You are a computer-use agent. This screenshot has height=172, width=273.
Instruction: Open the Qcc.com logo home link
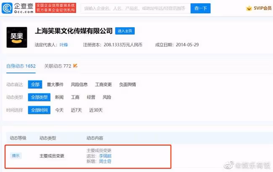tap(17, 8)
